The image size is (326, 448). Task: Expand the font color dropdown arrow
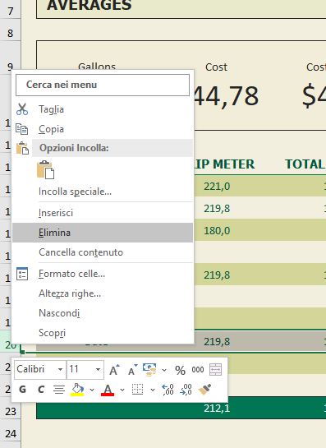point(122,390)
